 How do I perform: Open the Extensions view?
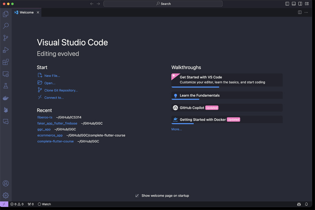coord(6,62)
